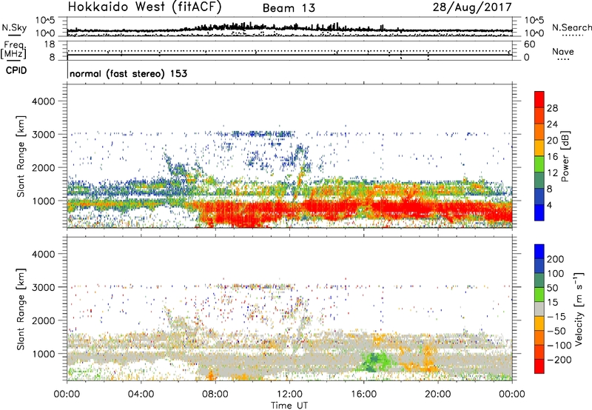Viewport: 592px width, 410px height.
Task: Click the '16:00' time tick label
Action: pos(363,394)
